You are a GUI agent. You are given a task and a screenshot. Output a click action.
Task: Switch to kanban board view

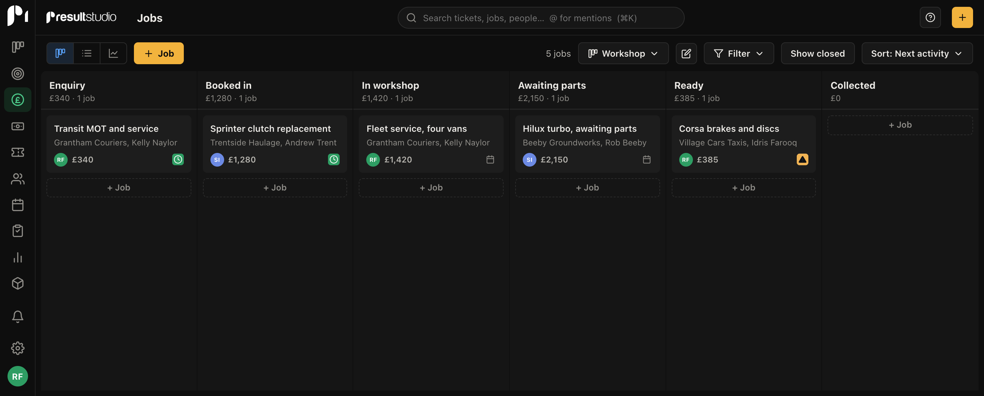tap(60, 53)
